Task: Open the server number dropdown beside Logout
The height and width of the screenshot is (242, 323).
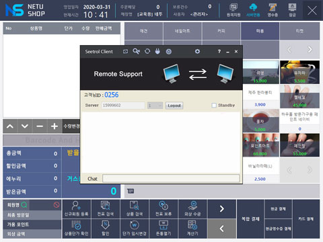Action: 155,106
